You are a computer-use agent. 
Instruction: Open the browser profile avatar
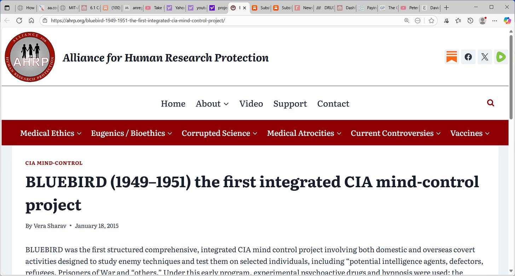tap(482, 21)
